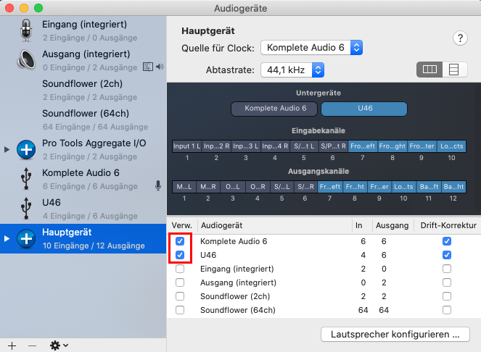Click the In column header
The height and width of the screenshot is (352, 481).
point(362,225)
